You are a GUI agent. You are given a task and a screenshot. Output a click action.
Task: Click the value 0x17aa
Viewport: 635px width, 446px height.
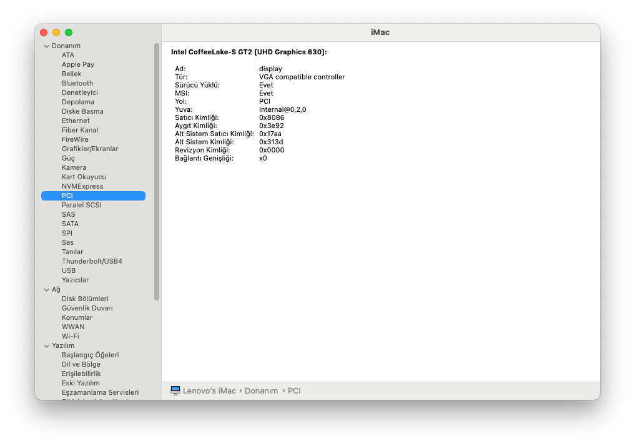(x=270, y=134)
